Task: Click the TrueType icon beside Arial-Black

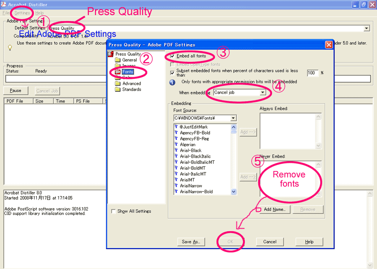Action: point(176,150)
